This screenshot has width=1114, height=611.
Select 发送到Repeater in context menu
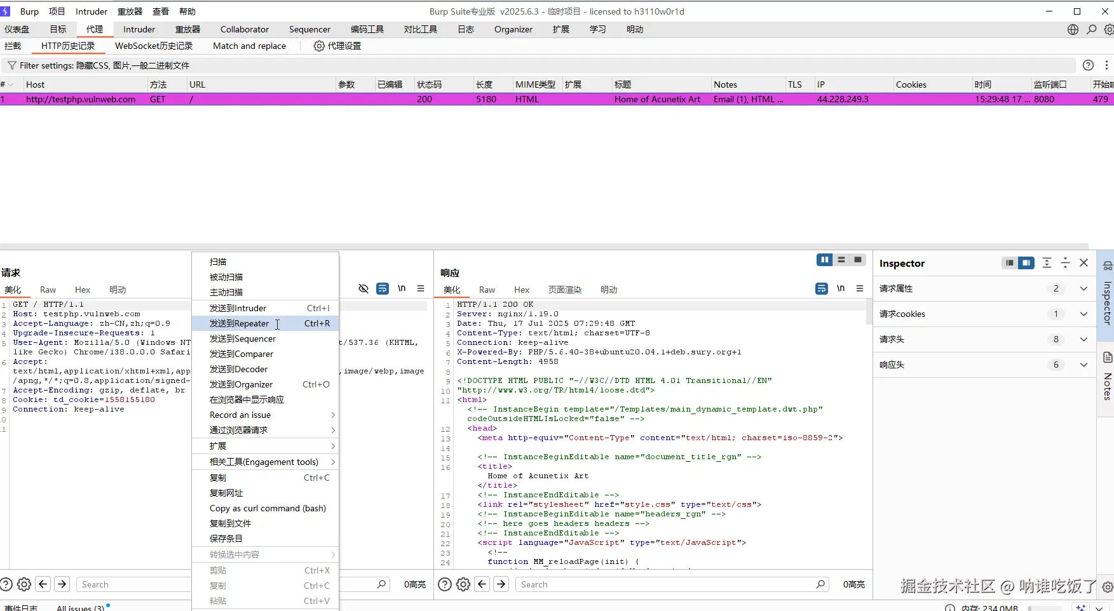[x=239, y=323]
